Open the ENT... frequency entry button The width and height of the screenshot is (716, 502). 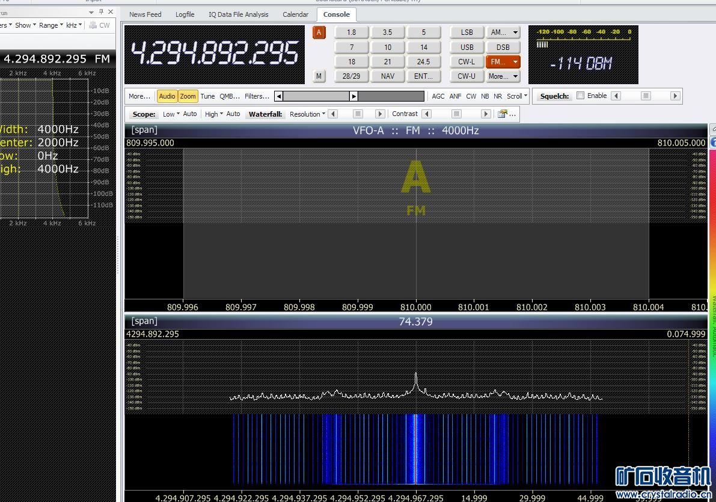(423, 76)
